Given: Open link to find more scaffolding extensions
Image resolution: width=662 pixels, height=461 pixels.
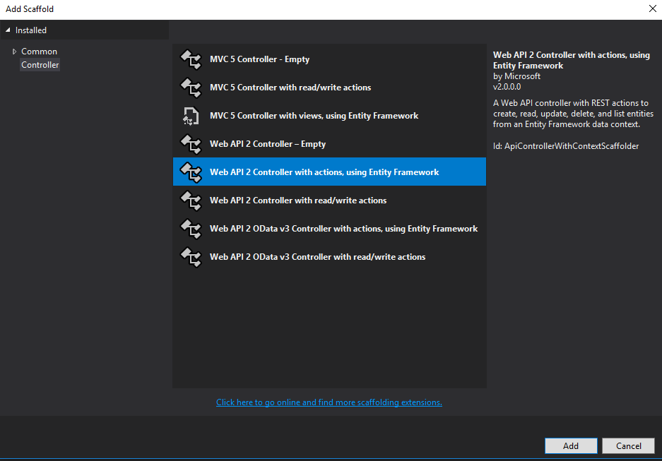Looking at the screenshot, I should click(x=329, y=402).
